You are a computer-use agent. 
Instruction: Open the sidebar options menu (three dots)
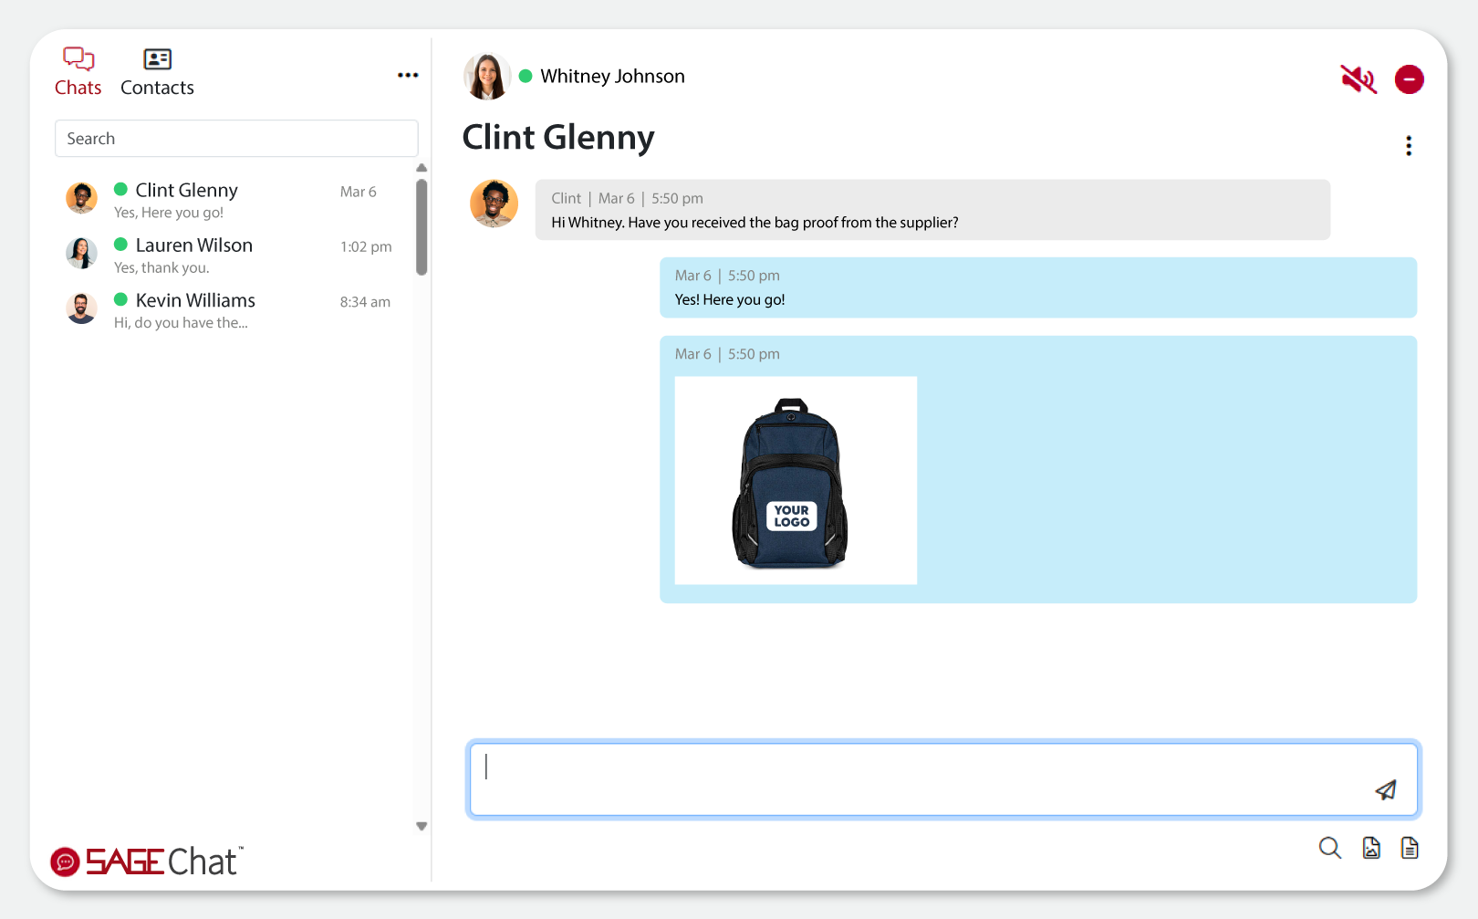pyautogui.click(x=408, y=75)
